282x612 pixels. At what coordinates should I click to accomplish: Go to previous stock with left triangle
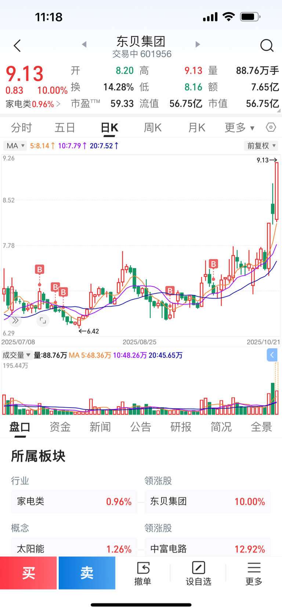coord(84,45)
